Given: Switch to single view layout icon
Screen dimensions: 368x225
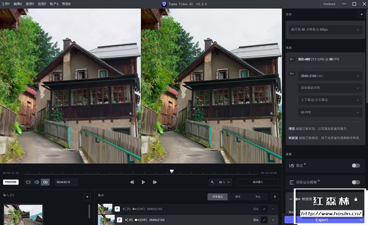Looking at the screenshot, I should click(x=28, y=182).
